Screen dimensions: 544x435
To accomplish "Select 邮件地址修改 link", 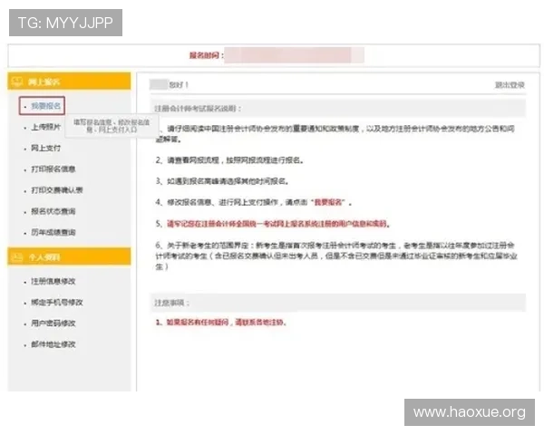I will click(53, 344).
